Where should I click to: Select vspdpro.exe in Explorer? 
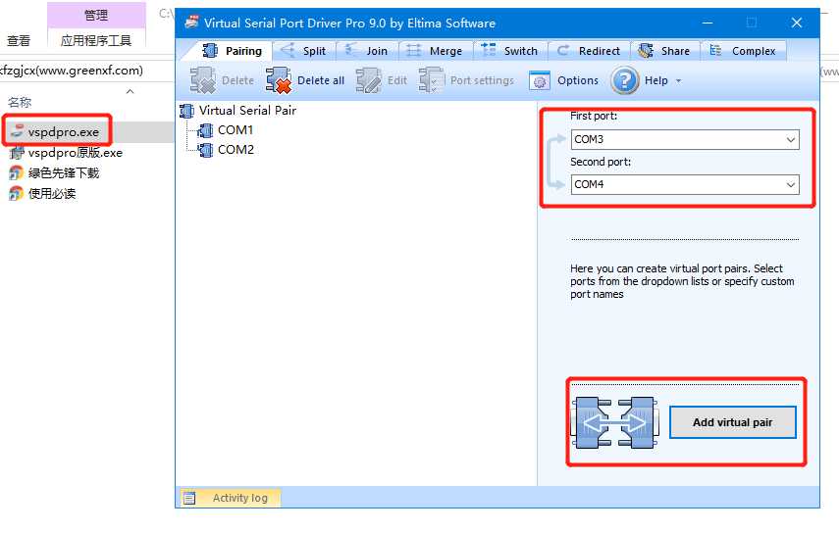point(63,132)
